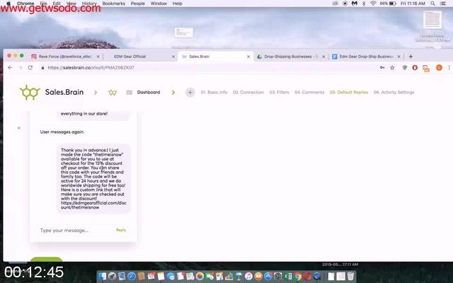
Task: Click the small back arrow beside the chat
Action: (x=19, y=128)
